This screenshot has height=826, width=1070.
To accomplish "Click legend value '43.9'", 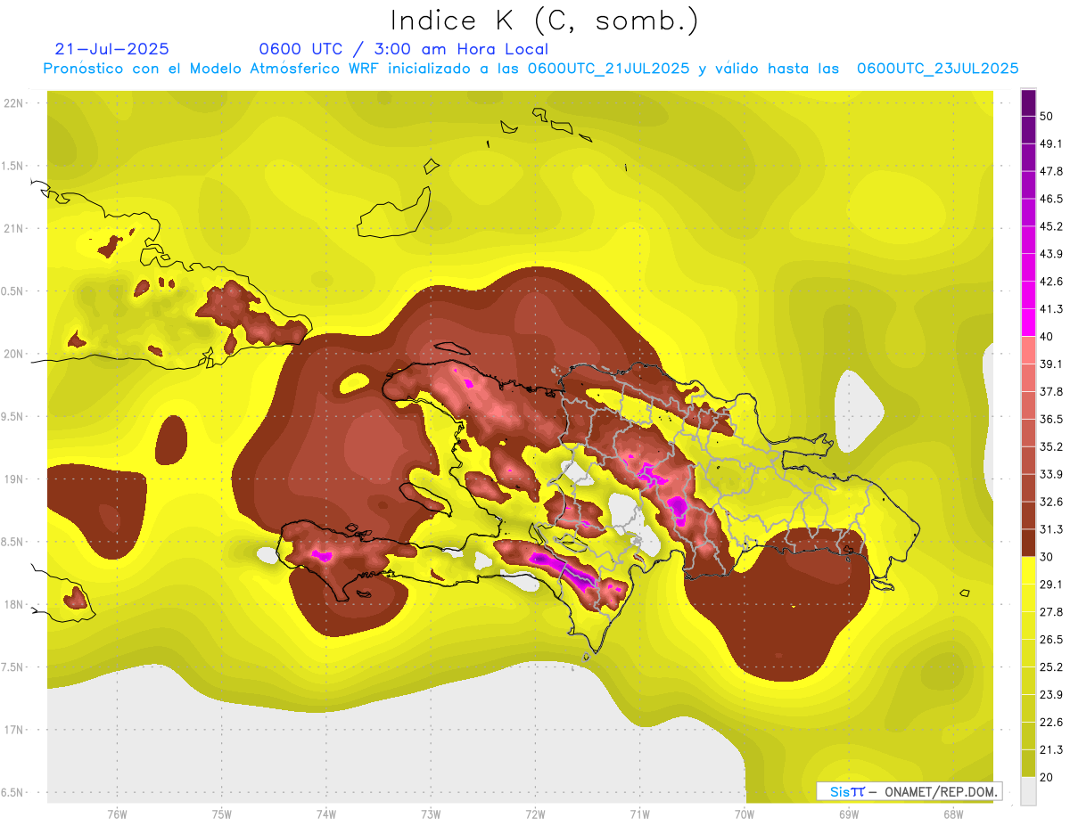I will tap(1050, 254).
